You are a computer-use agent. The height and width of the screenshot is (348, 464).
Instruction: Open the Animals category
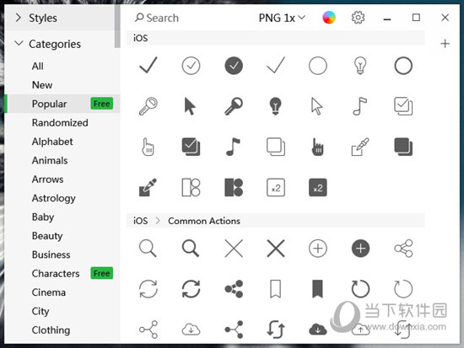[50, 160]
